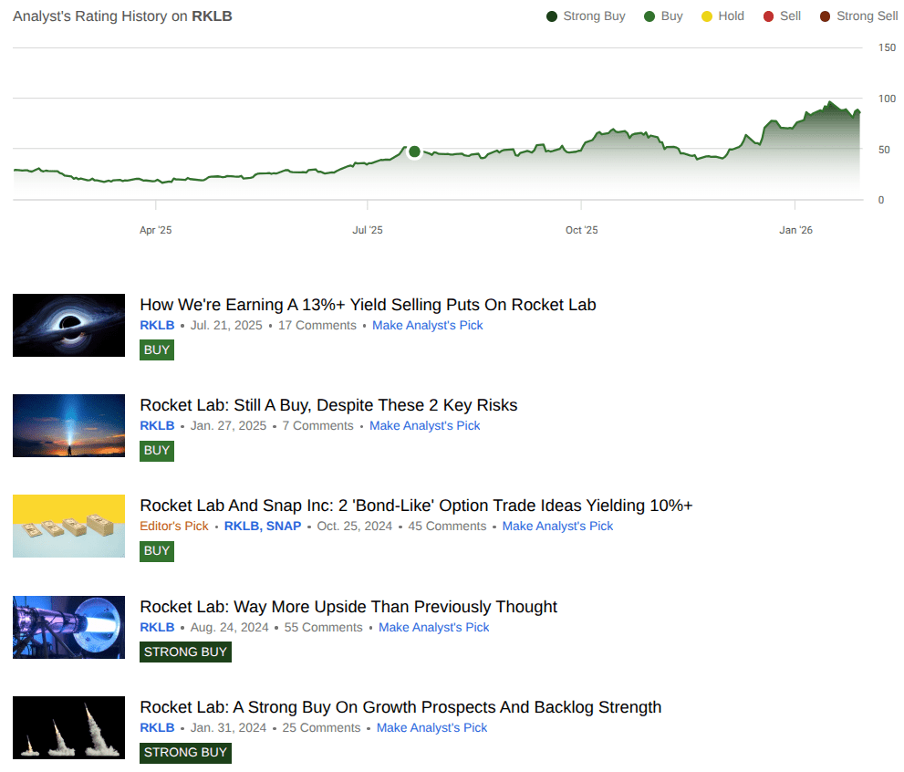Open the money stacks article thumbnail
904x772 pixels.
[68, 526]
